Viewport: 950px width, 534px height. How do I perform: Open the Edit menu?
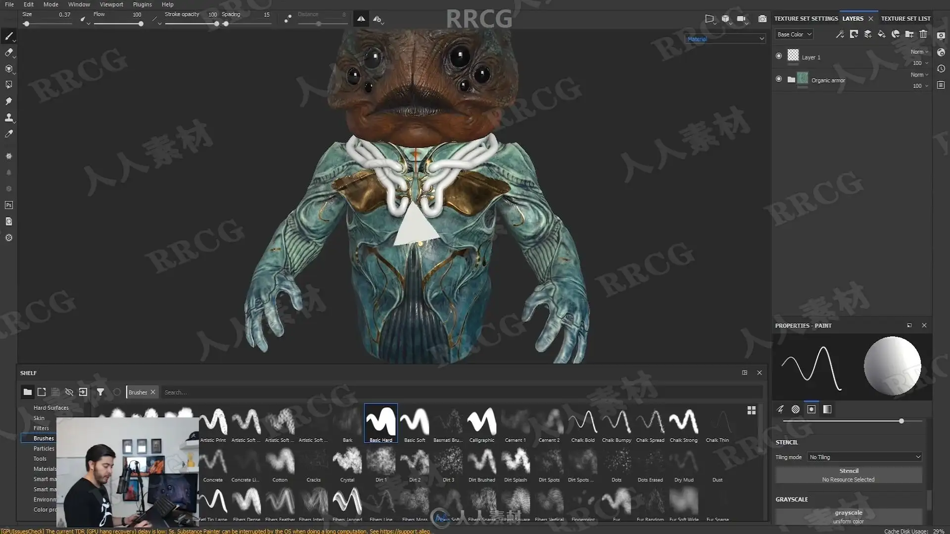[x=29, y=4]
